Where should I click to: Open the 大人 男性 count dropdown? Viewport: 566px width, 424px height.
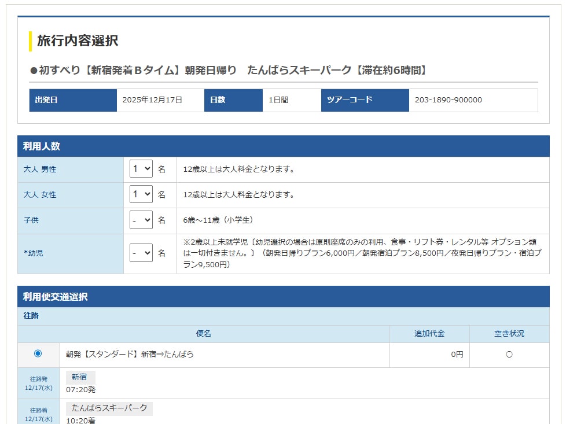[141, 169]
